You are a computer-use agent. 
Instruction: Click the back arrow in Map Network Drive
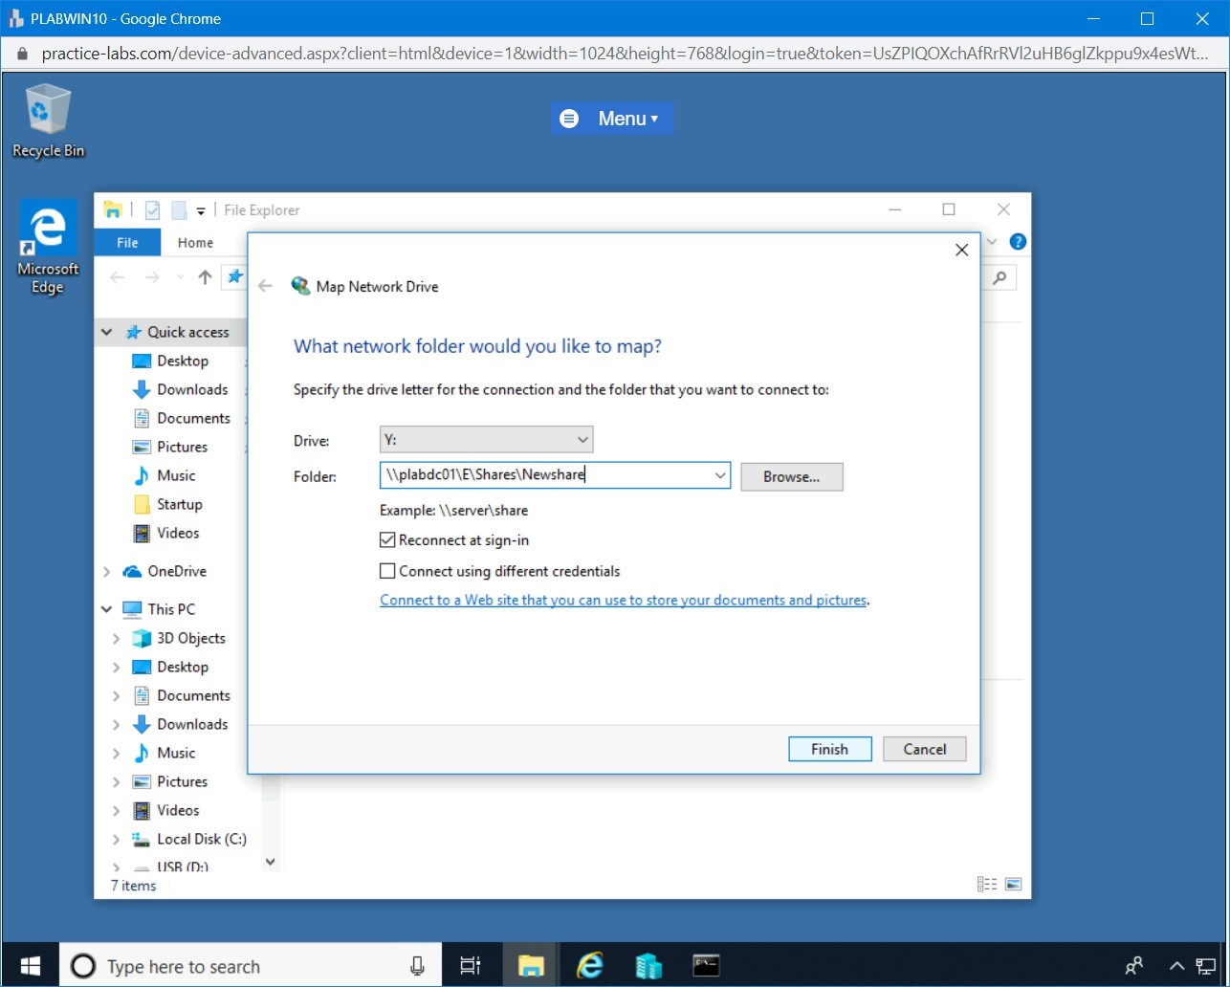coord(266,286)
